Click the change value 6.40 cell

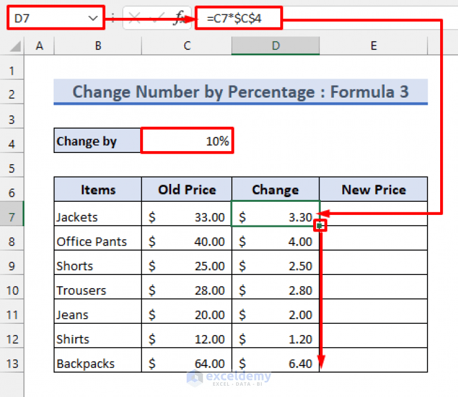tap(276, 360)
